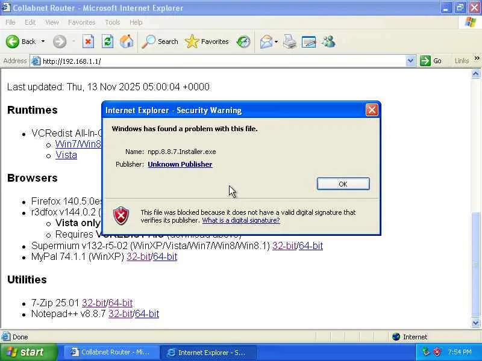Screen dimensions: 482x361
Task: Switch to Internet Explorer Security taskbar item
Action: coord(208,353)
